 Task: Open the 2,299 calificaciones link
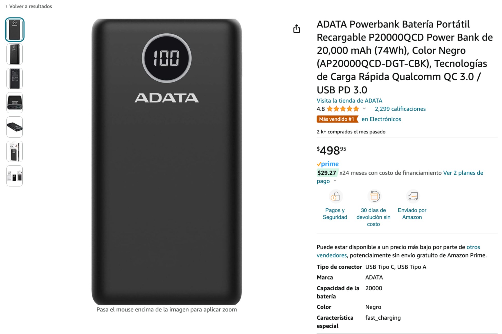tap(400, 109)
